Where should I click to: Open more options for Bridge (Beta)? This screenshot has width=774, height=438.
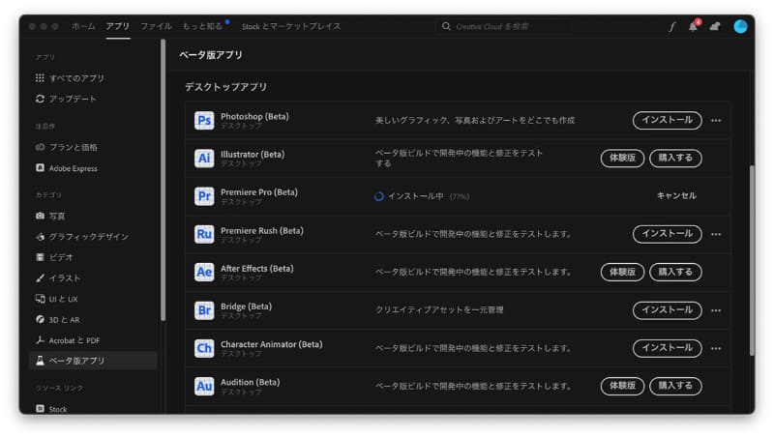(716, 310)
